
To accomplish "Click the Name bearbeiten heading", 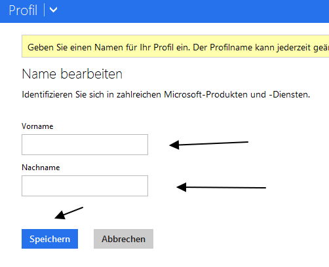I will 72,74.
